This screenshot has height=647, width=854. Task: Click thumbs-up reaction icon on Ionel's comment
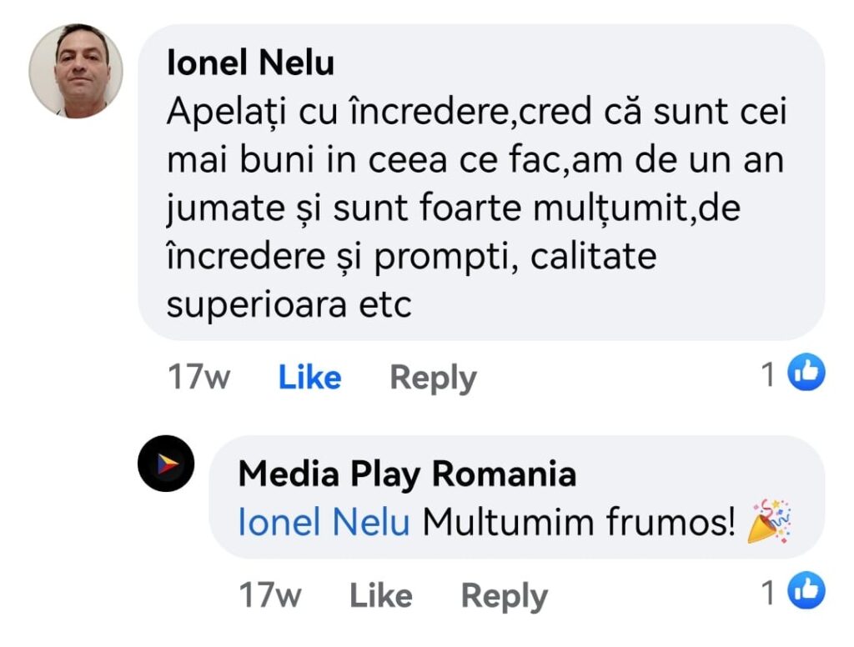tap(806, 373)
